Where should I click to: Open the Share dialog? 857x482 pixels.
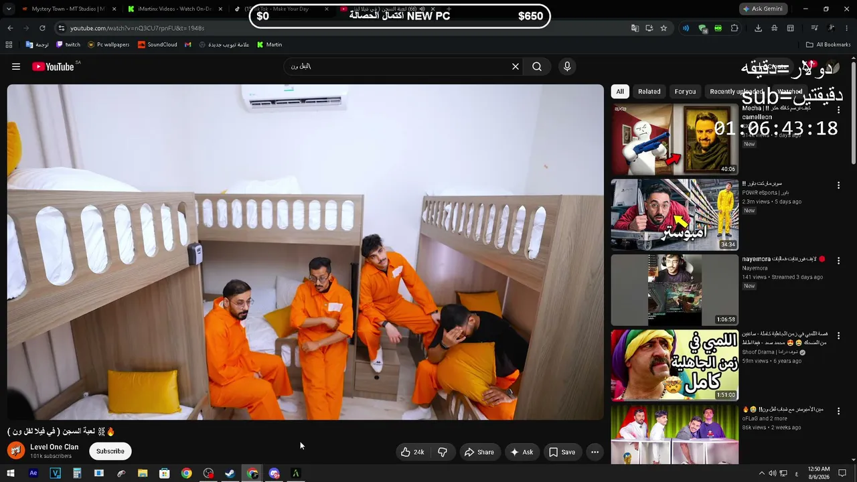(479, 452)
